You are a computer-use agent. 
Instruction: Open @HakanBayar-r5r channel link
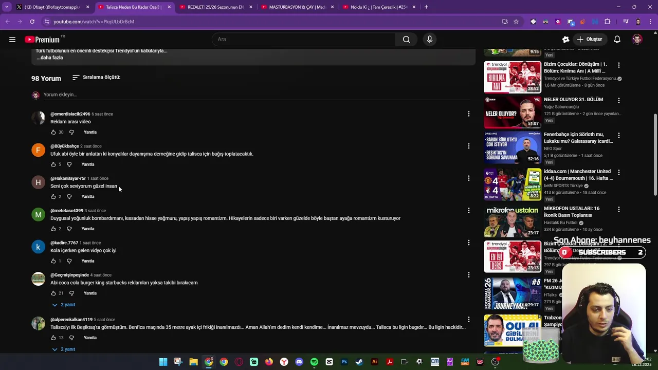pyautogui.click(x=68, y=178)
